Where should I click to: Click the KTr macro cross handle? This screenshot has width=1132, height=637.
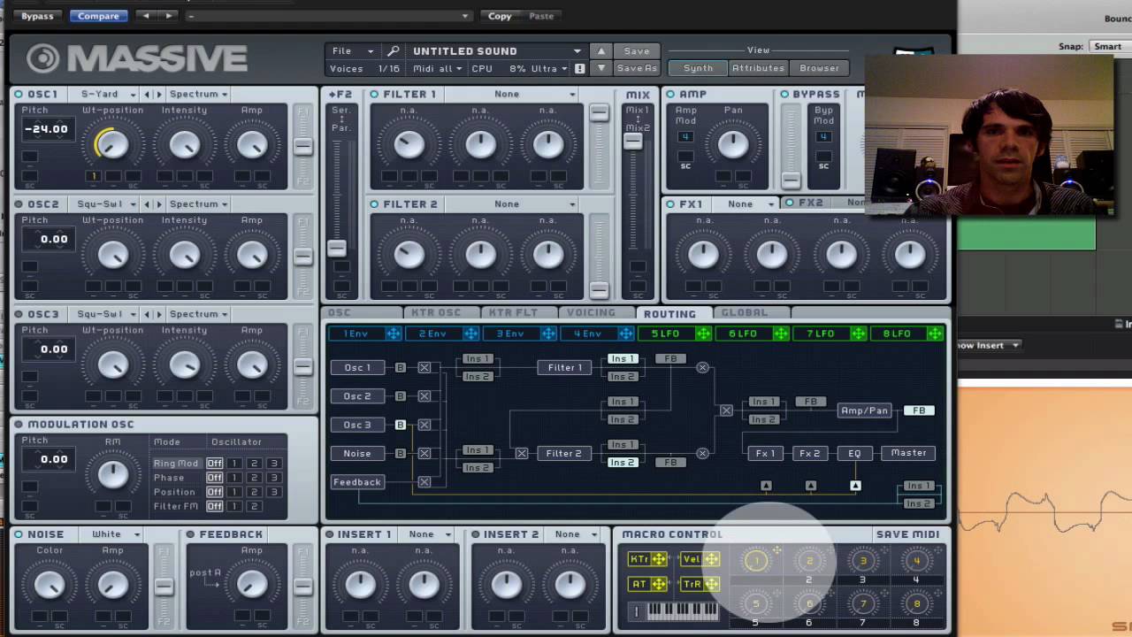pyautogui.click(x=659, y=559)
